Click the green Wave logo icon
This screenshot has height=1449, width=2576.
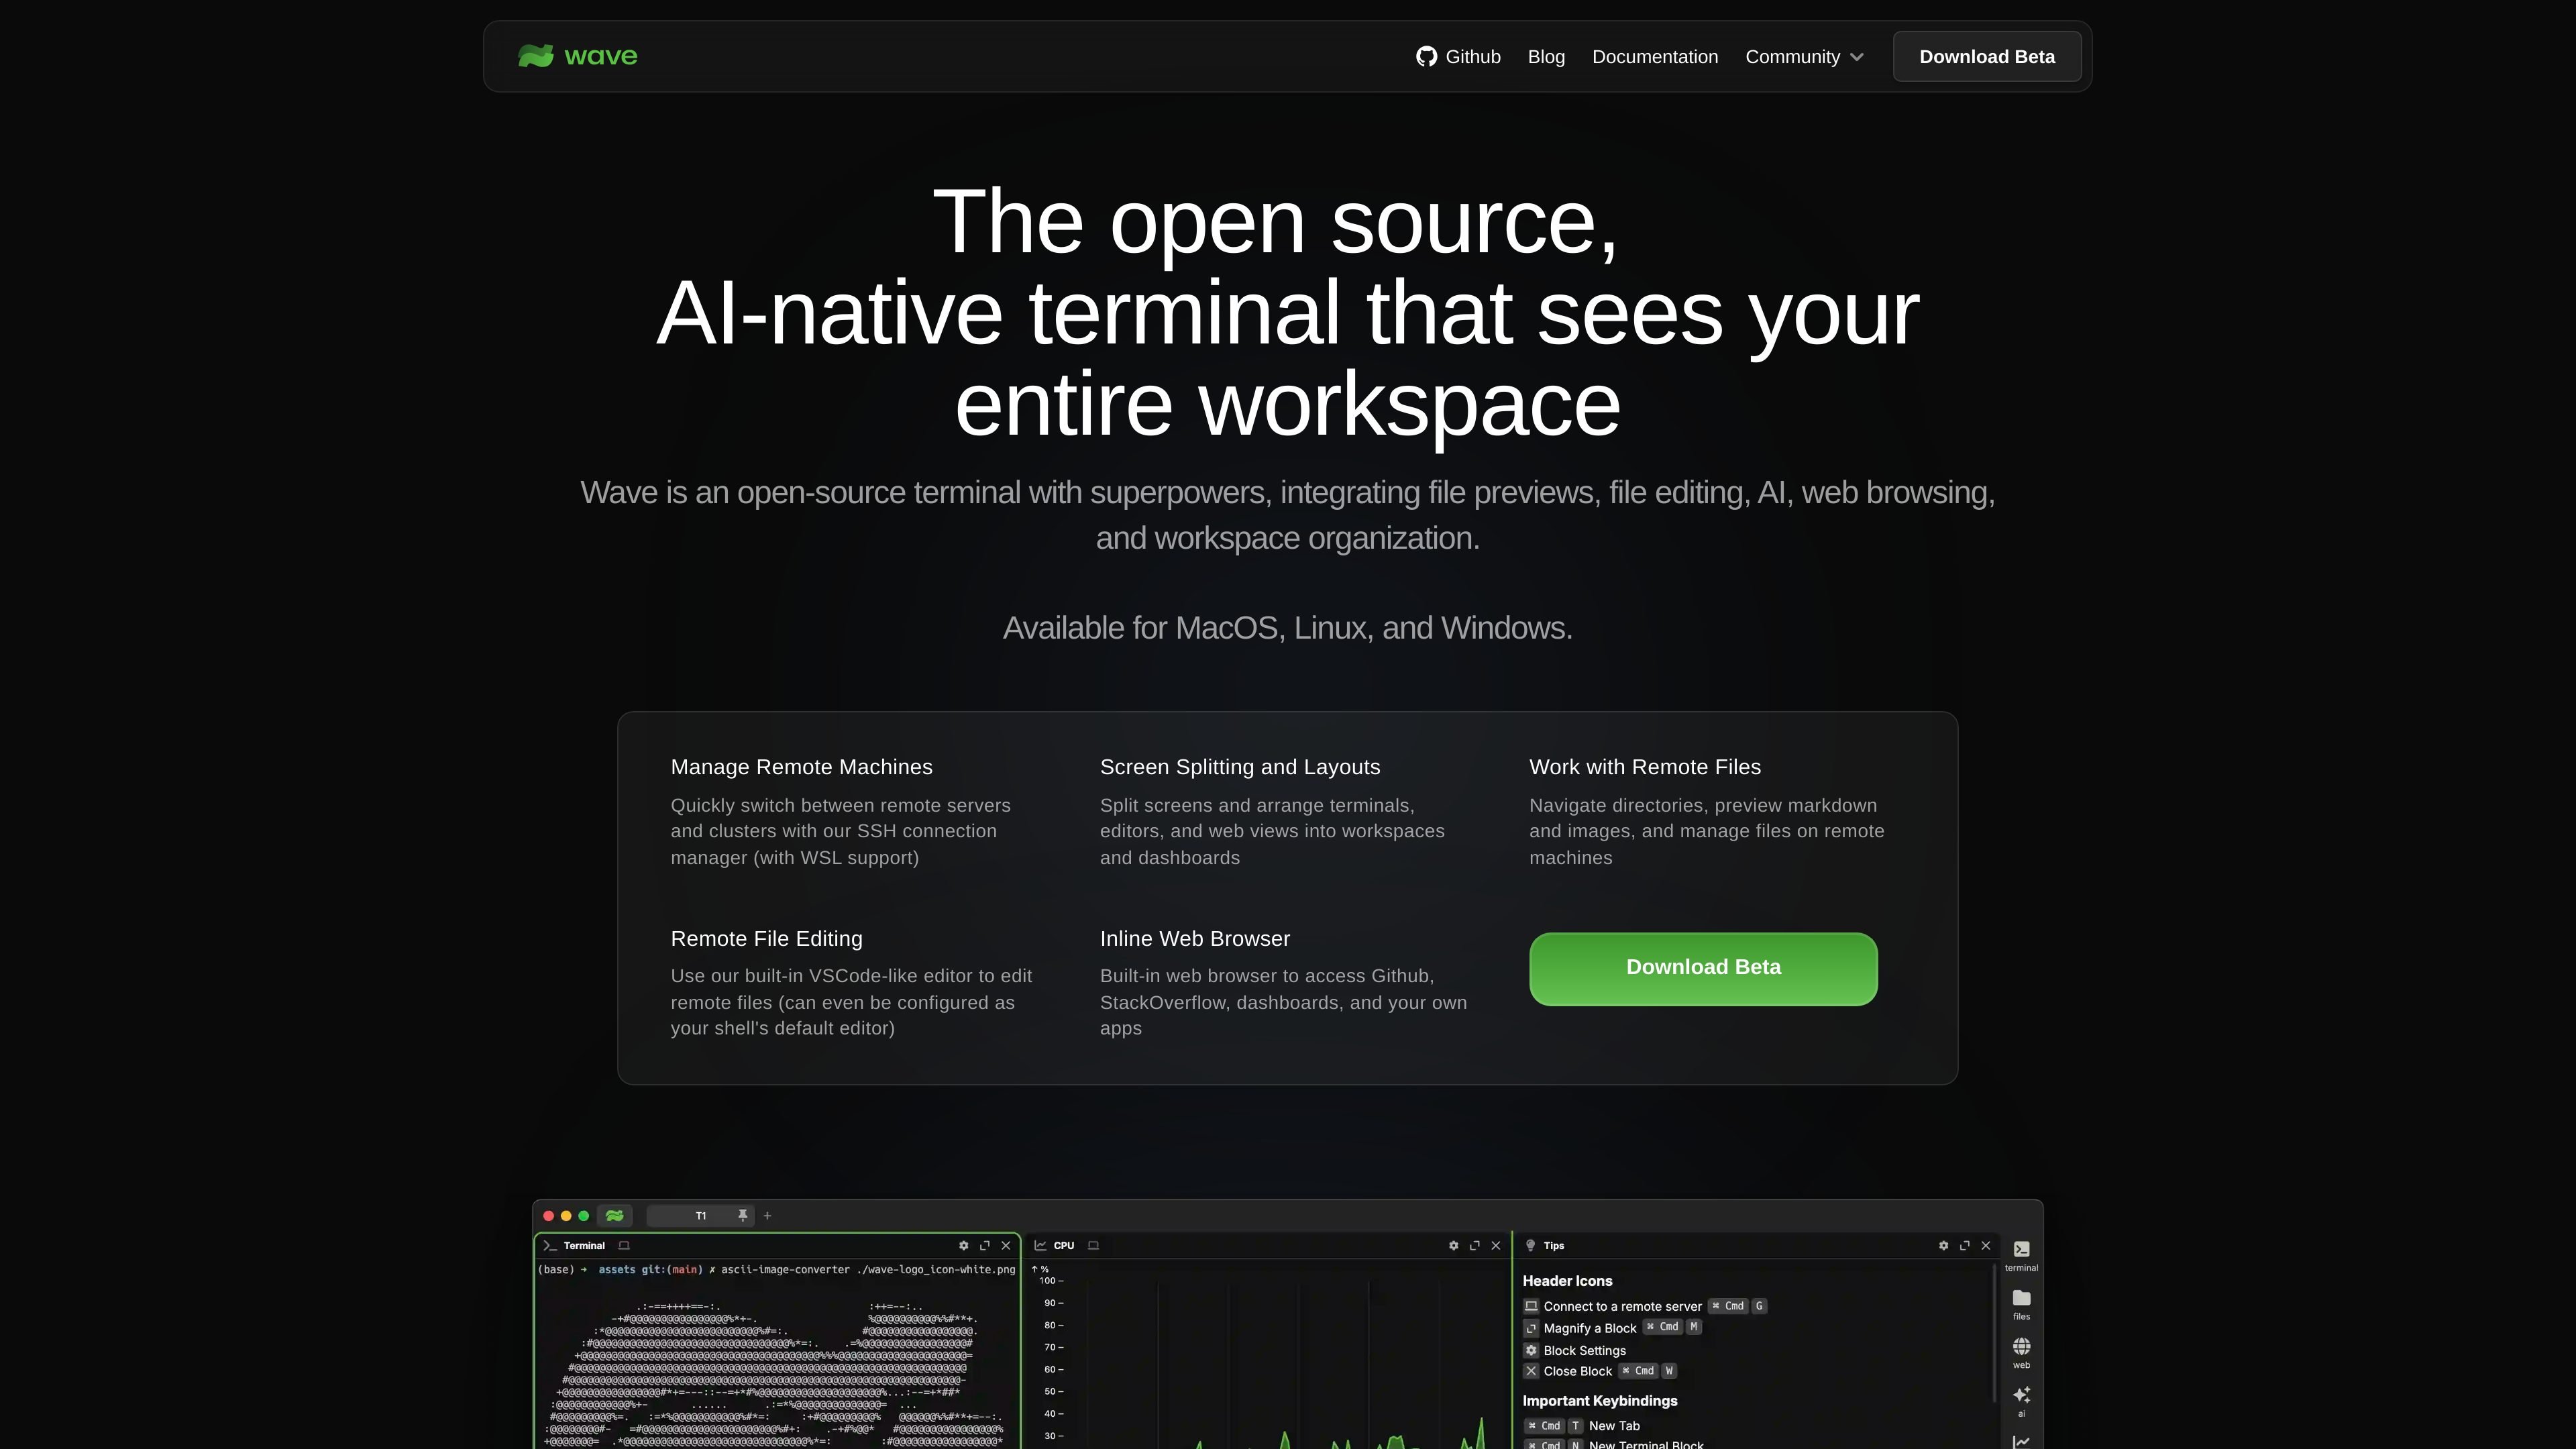click(535, 56)
